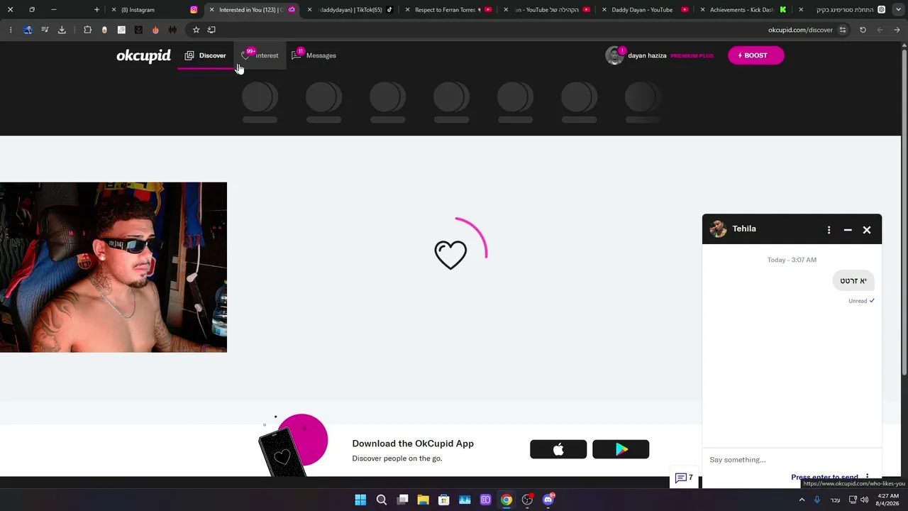Image resolution: width=908 pixels, height=511 pixels.
Task: Reload the current page
Action: [x=863, y=30]
